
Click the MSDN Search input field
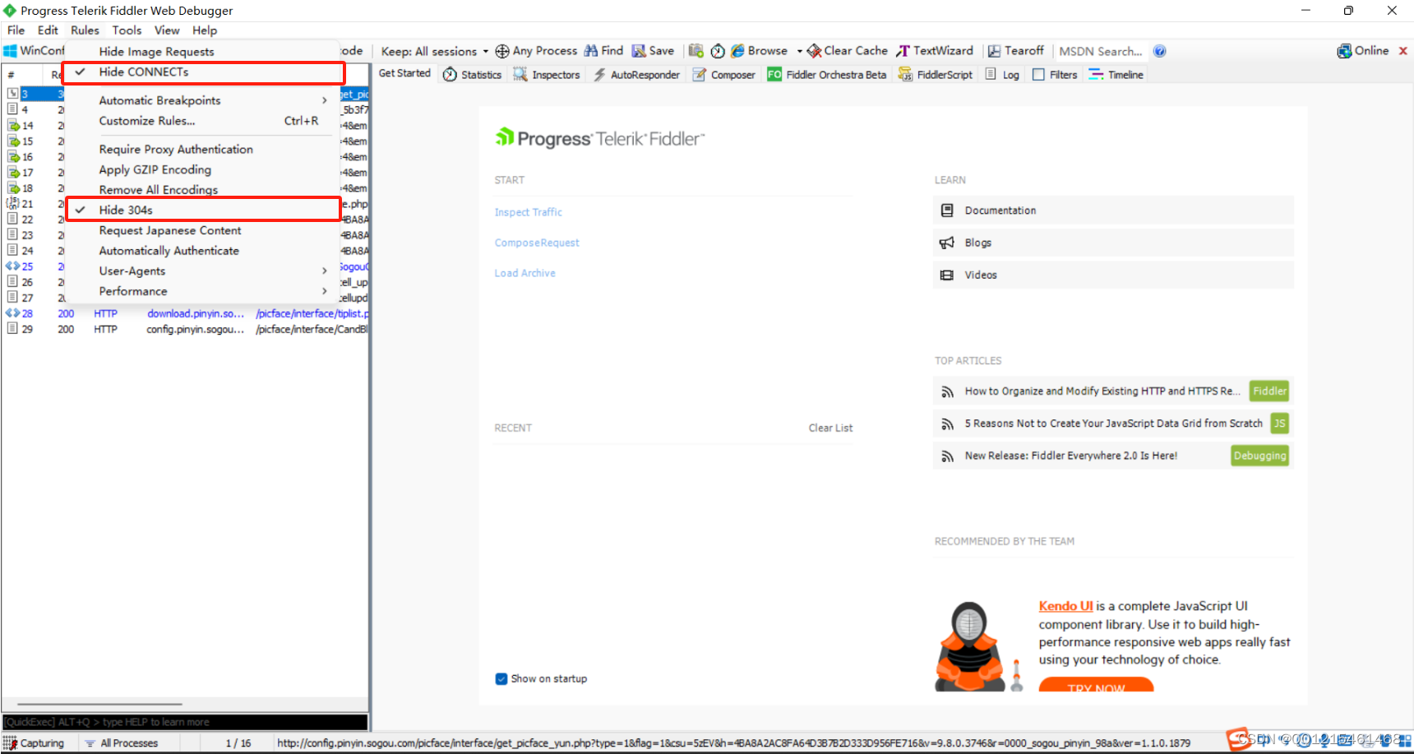point(1102,51)
